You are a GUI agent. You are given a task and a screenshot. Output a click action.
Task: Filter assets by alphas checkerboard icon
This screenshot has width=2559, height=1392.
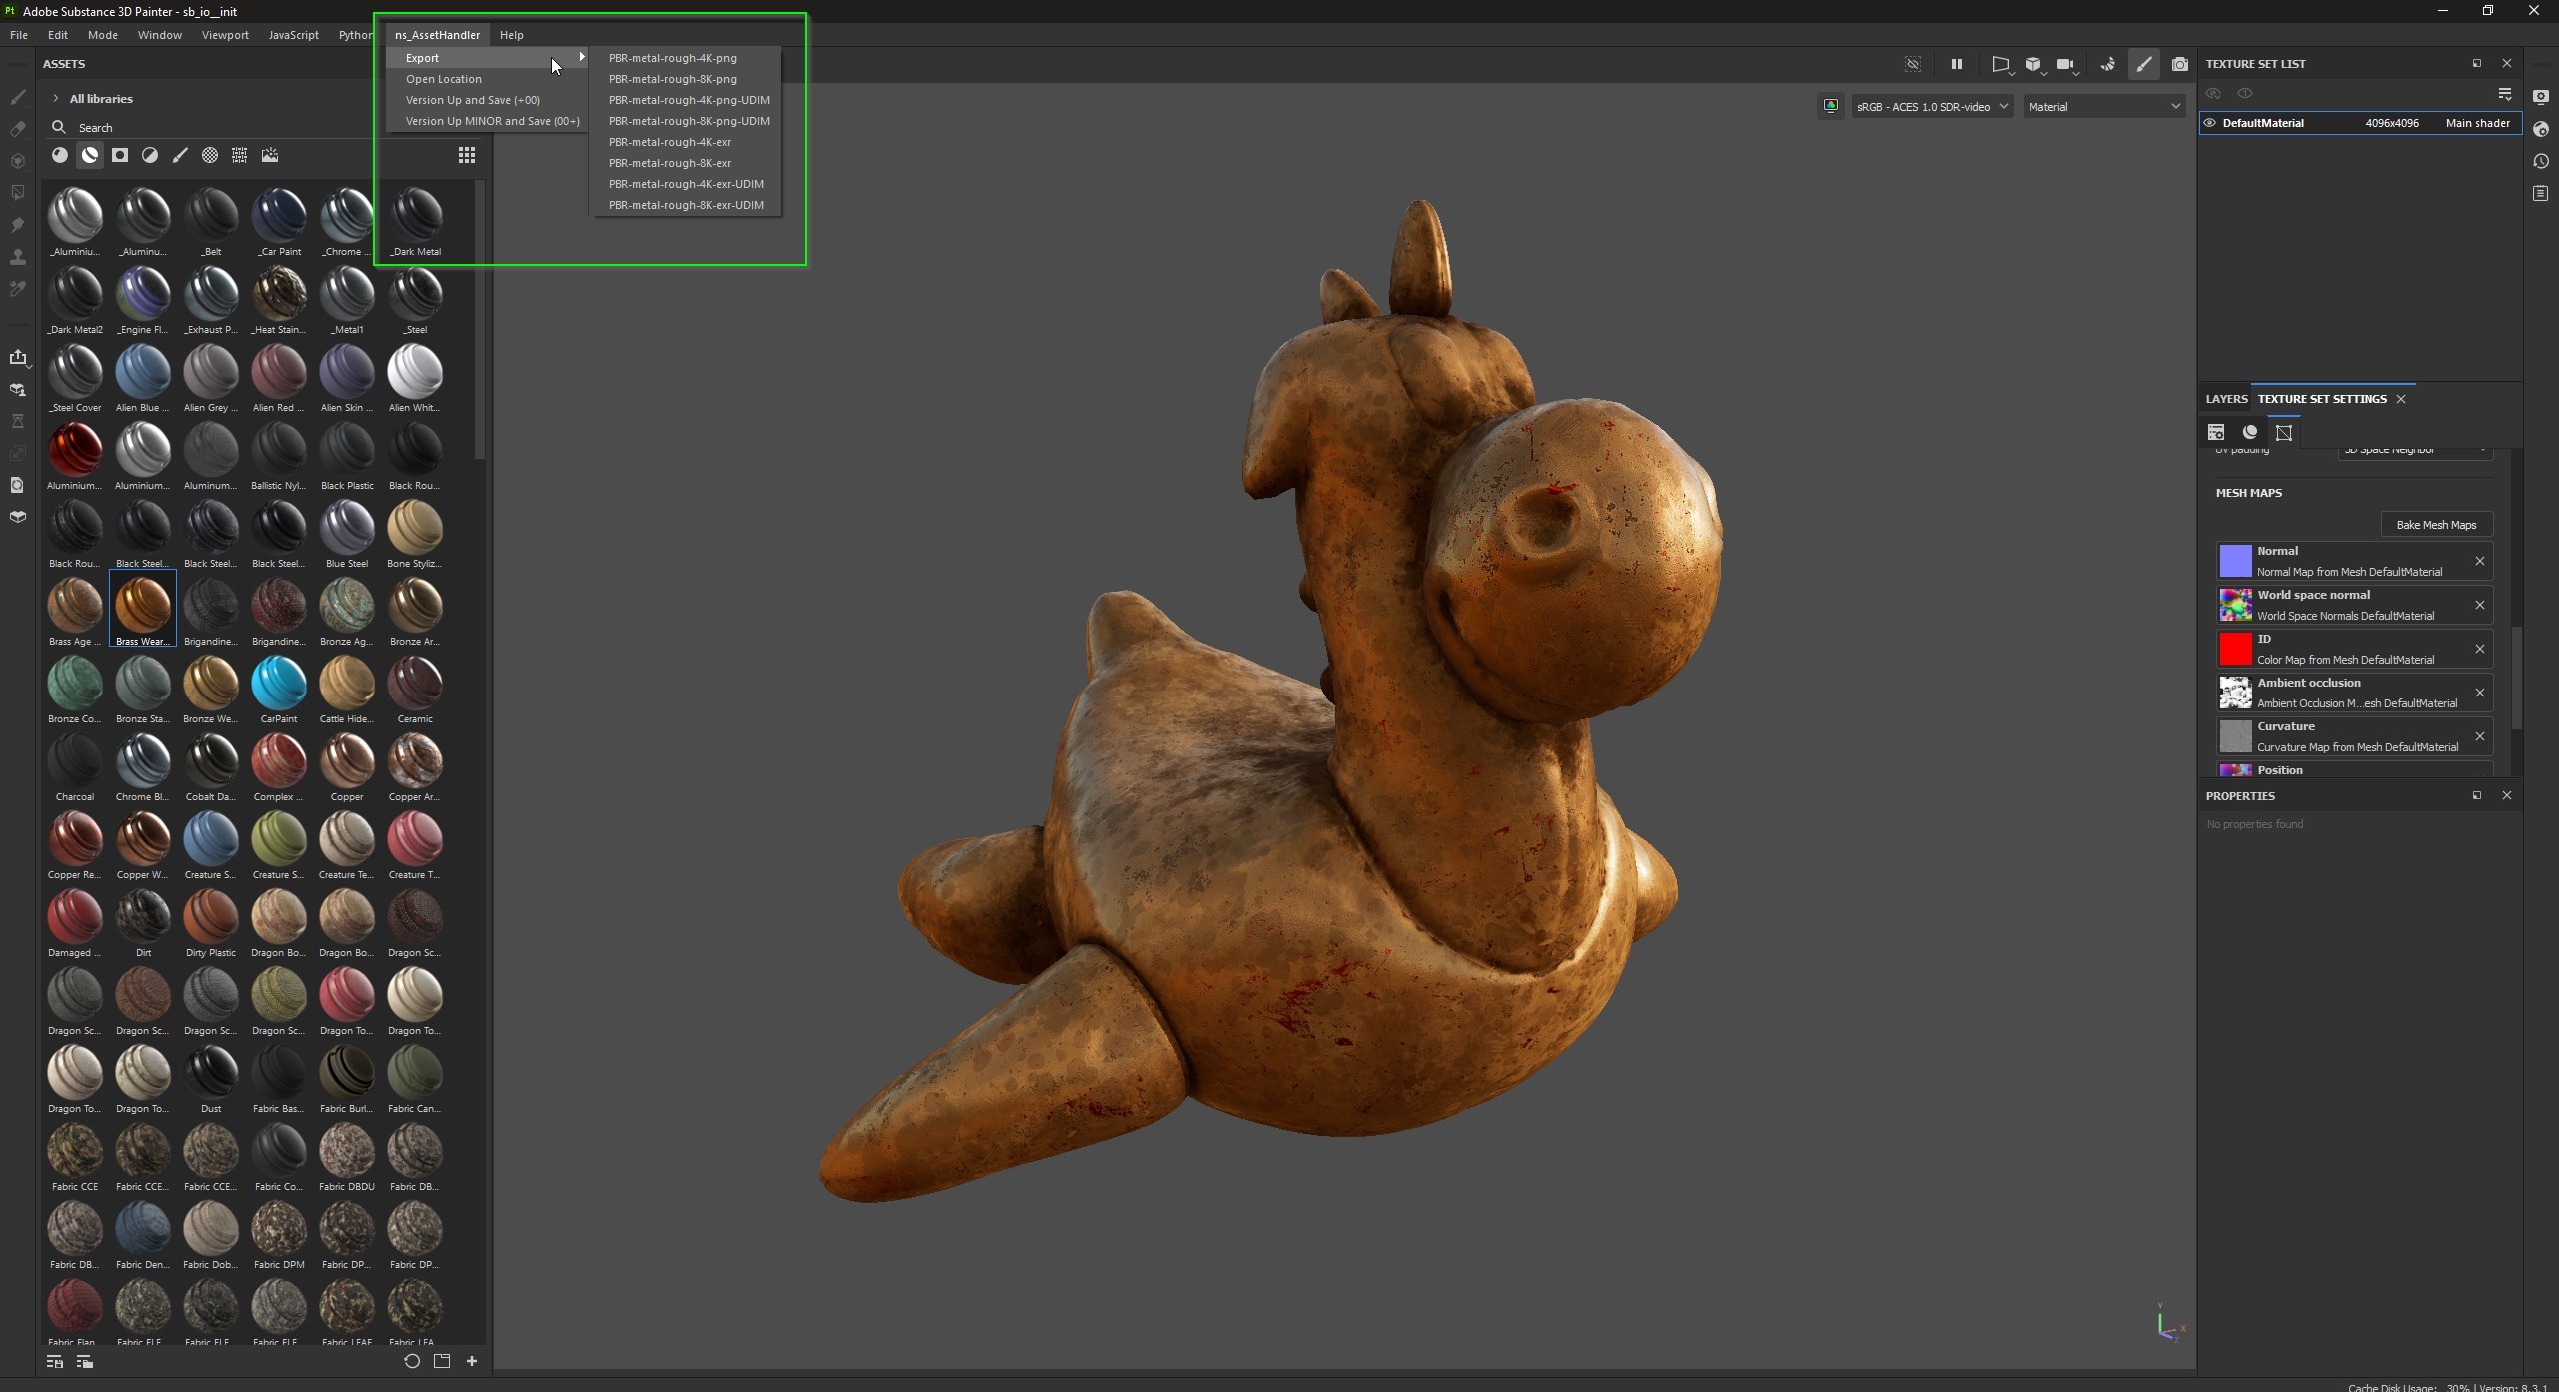(x=210, y=155)
